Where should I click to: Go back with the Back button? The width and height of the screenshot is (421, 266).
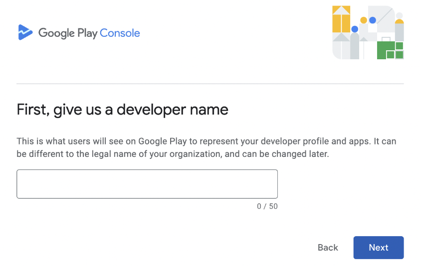[328, 248]
